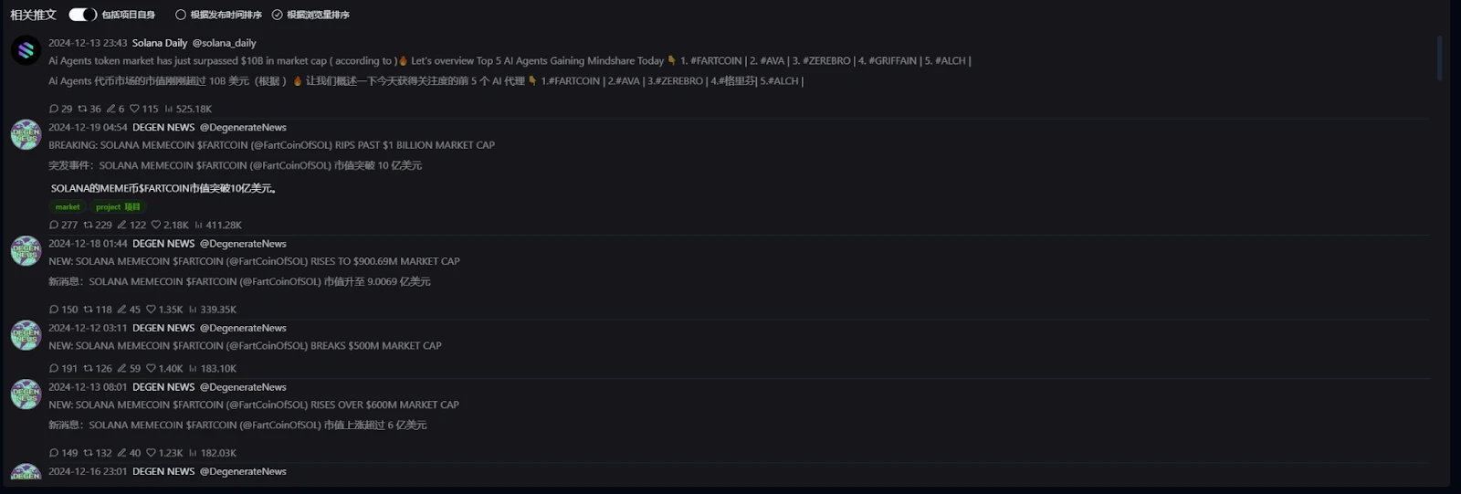Toggle the 包括项目自身 switch

(82, 15)
